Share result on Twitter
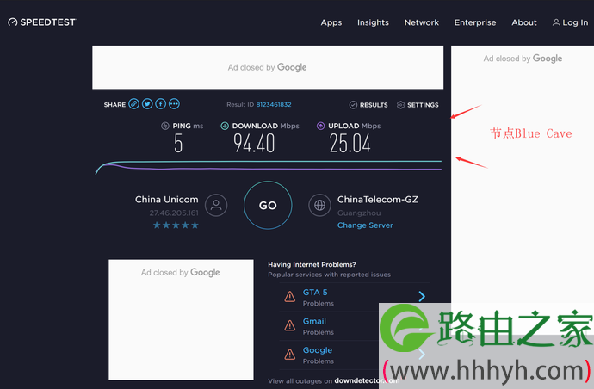Image resolution: width=594 pixels, height=389 pixels. tap(147, 104)
